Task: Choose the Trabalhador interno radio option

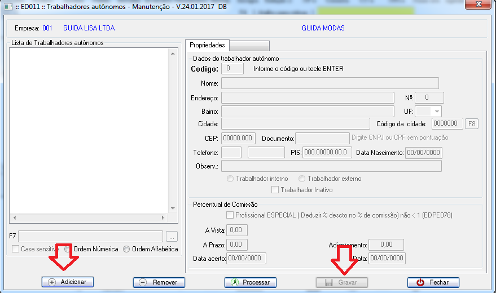Action: [x=230, y=179]
